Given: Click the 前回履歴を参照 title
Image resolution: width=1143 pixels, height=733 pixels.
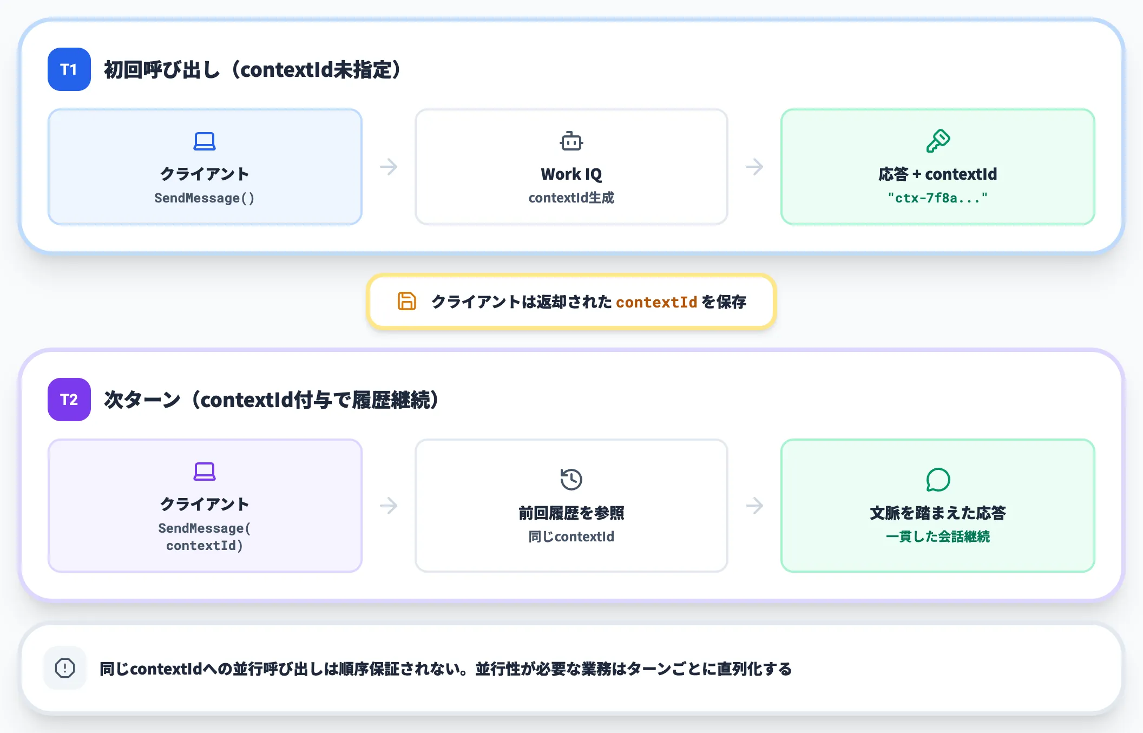Looking at the screenshot, I should click(x=571, y=513).
